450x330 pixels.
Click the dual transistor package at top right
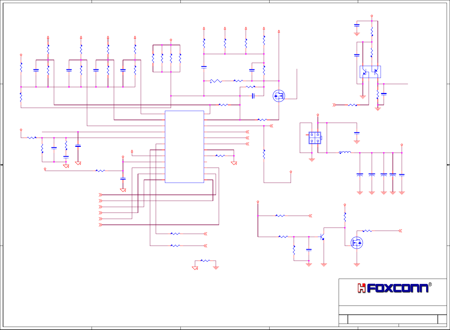coord(370,72)
